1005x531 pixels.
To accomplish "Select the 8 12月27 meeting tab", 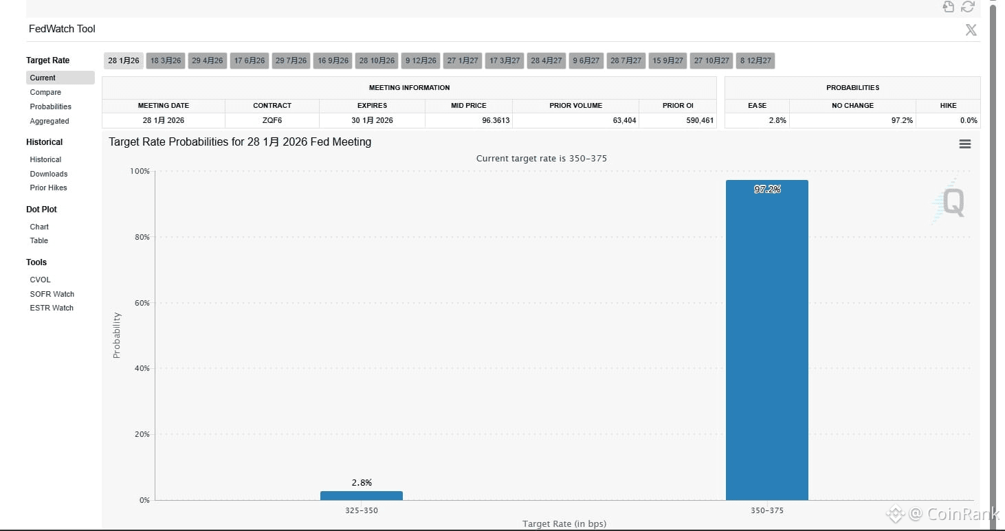I will (x=755, y=60).
